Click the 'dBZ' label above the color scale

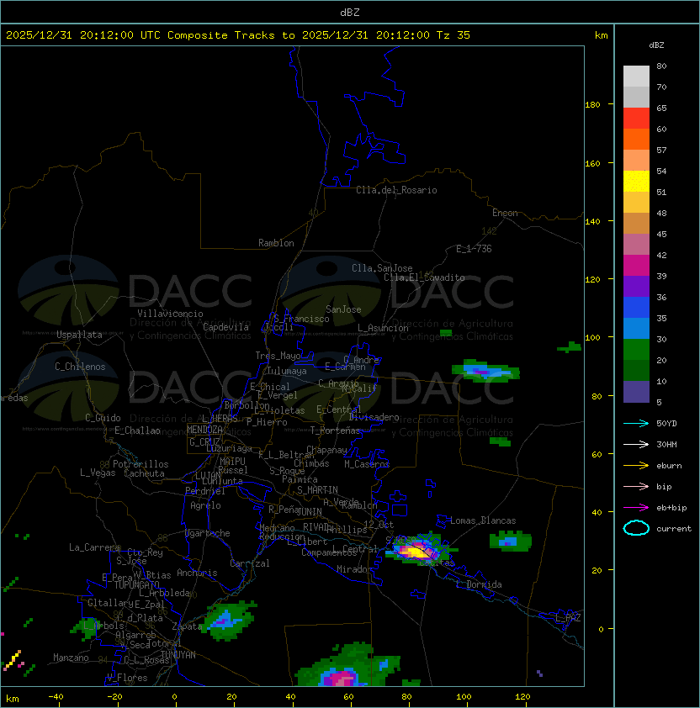click(656, 45)
